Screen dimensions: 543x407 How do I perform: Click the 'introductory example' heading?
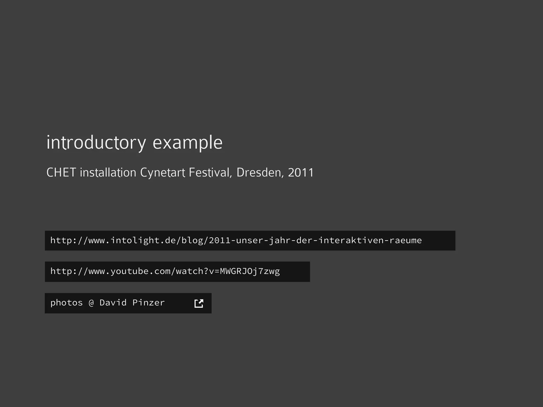point(134,143)
